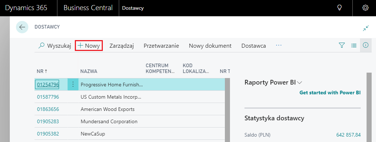The width and height of the screenshot is (376, 142).
Task: Select the US Custom Metals Incorp... cell
Action: [x=112, y=97]
